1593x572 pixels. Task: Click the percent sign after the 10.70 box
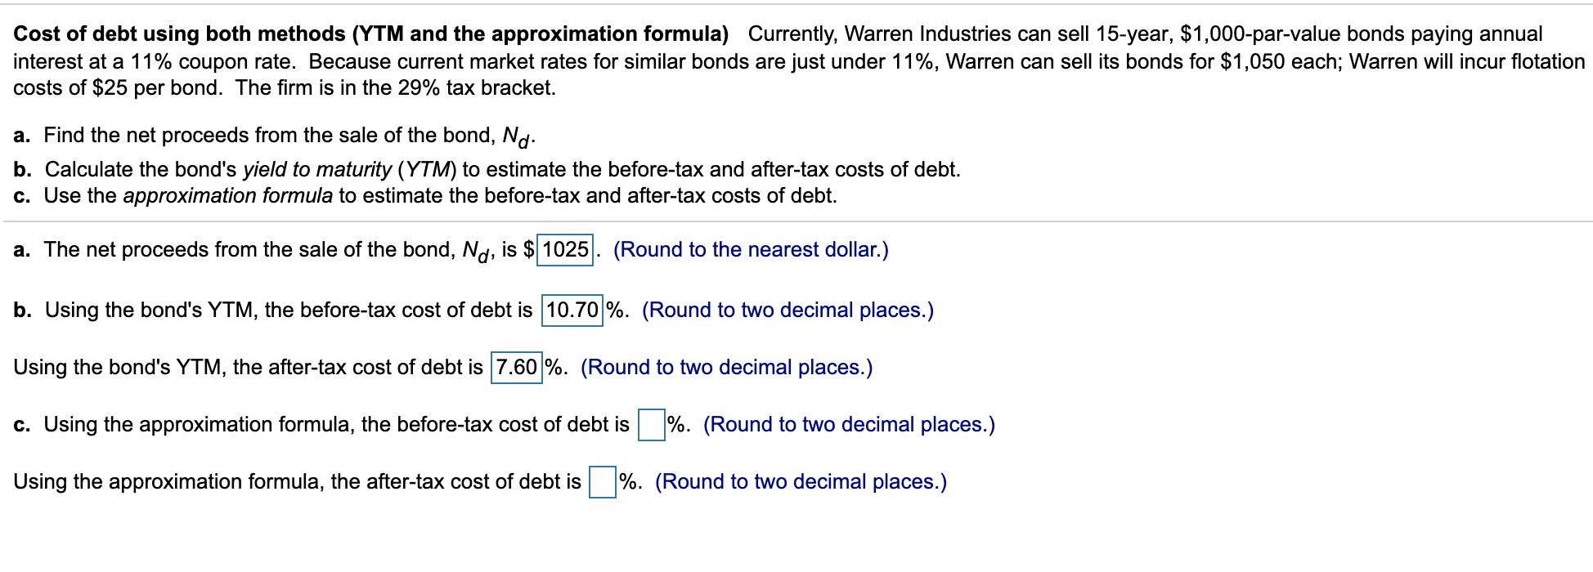coord(612,310)
